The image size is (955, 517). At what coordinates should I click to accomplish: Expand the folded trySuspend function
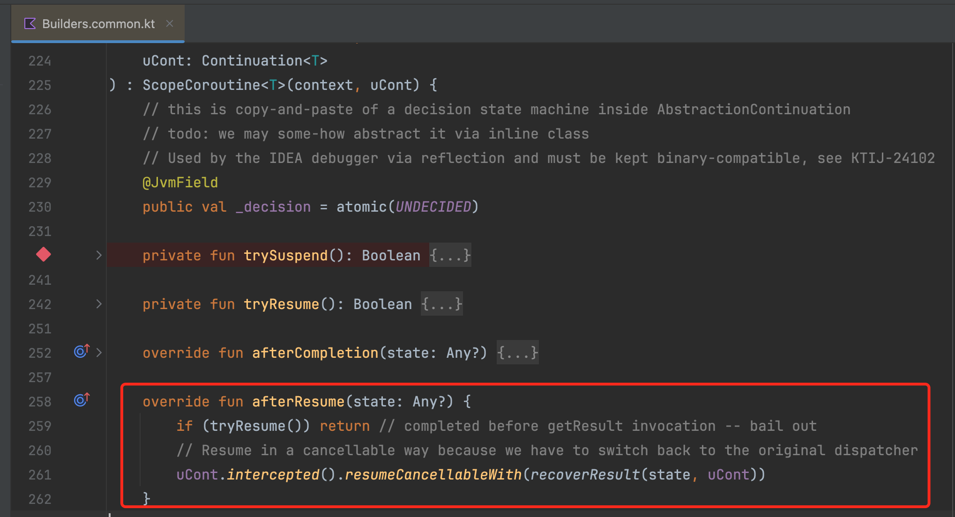click(x=98, y=255)
